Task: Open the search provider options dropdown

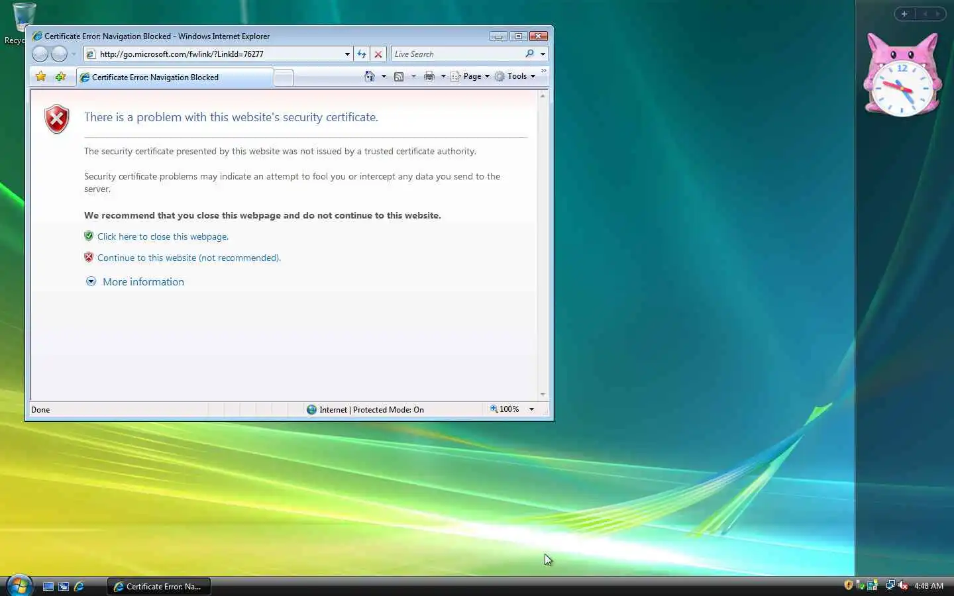Action: (x=543, y=54)
